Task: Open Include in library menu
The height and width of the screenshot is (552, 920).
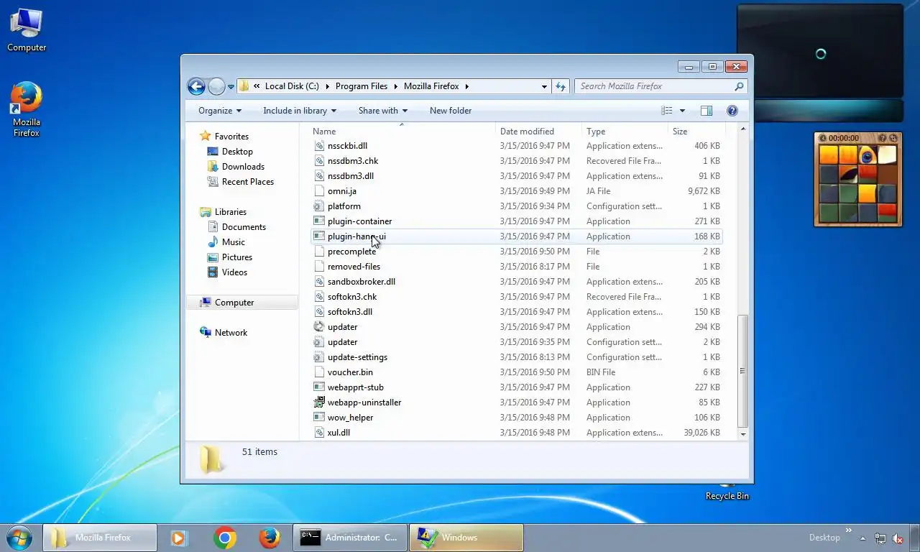Action: (300, 111)
